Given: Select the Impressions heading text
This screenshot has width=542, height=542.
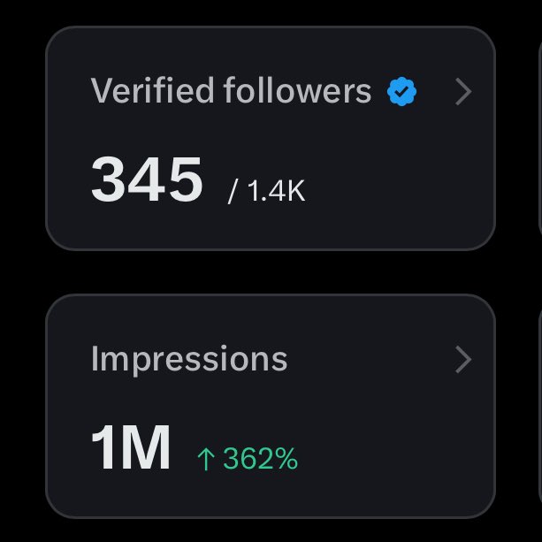Looking at the screenshot, I should tap(189, 360).
